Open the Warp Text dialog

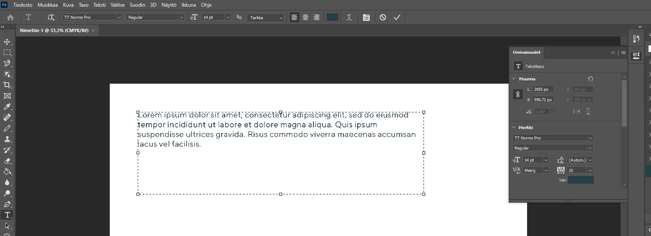click(349, 17)
